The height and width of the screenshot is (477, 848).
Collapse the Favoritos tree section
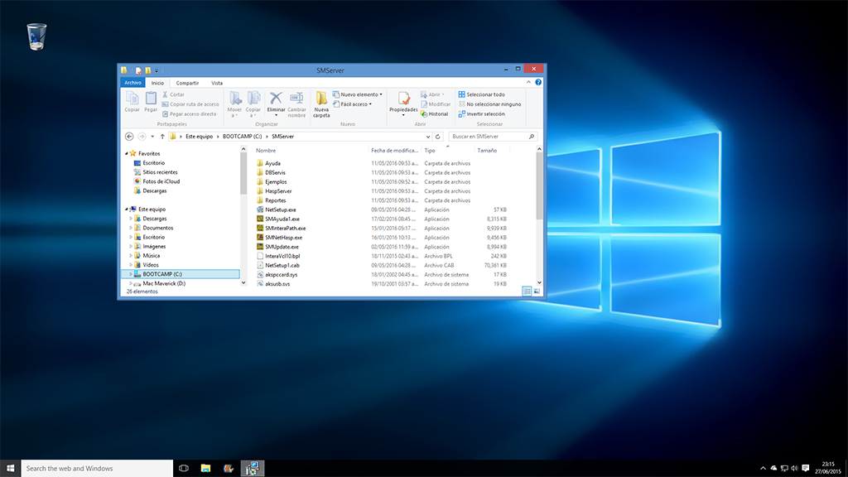click(128, 153)
